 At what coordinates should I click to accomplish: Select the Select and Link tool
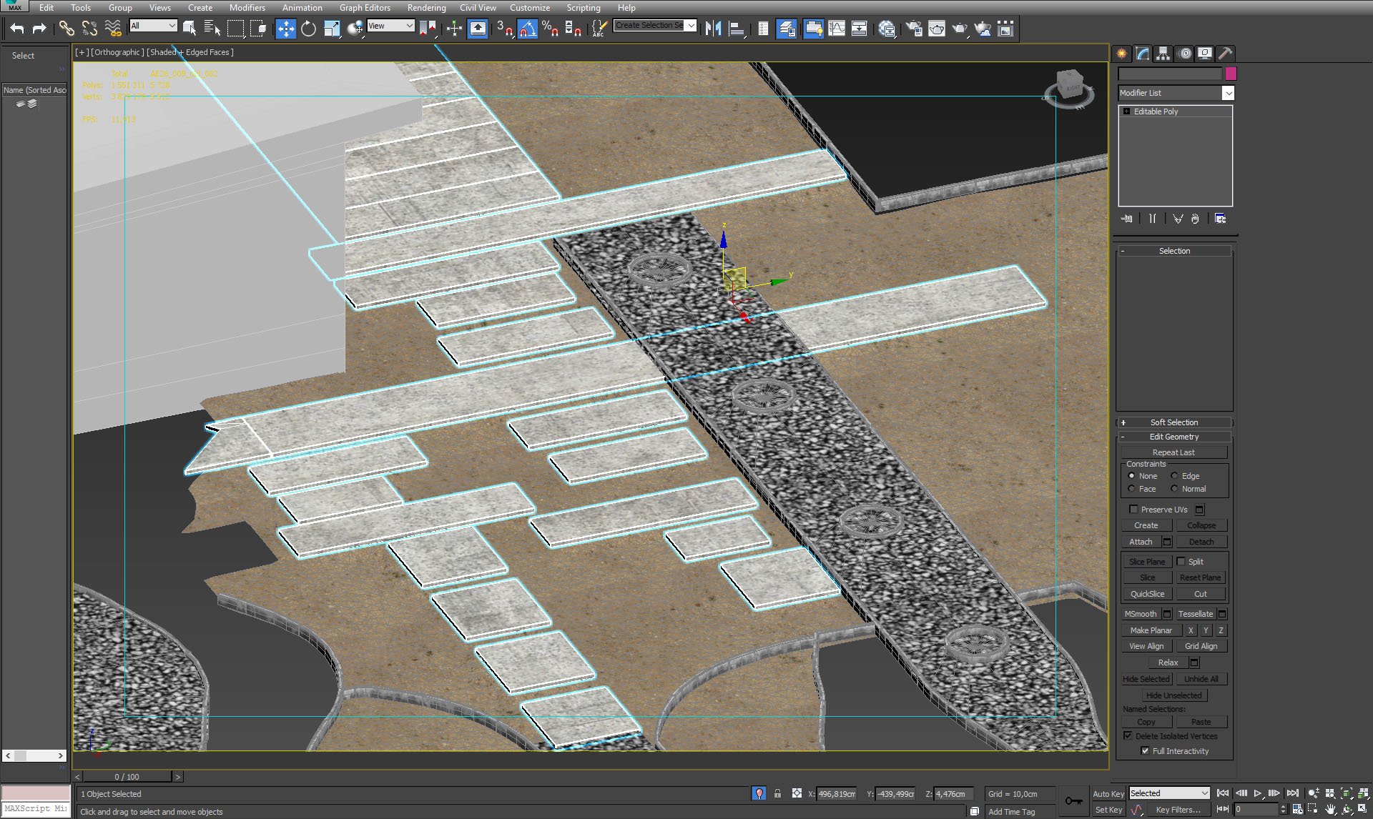[67, 29]
